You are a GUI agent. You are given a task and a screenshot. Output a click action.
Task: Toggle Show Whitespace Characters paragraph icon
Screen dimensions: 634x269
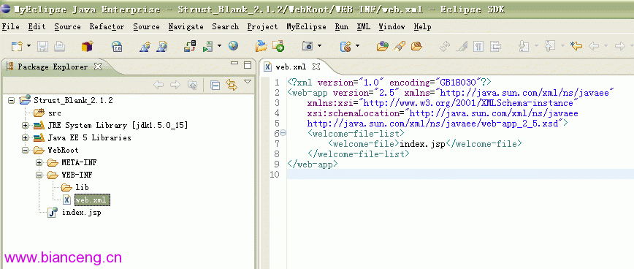[x=478, y=47]
